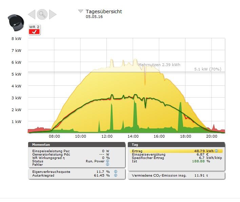Expand the Tagesübersicht dropdown triangle
This screenshot has height=202, width=240.
(x=81, y=11)
